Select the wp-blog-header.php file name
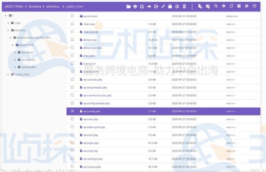Viewport: 266px width, 172px height. tap(95, 88)
